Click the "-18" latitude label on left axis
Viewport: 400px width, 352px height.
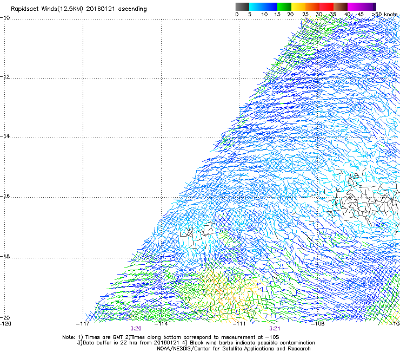coord(5,256)
